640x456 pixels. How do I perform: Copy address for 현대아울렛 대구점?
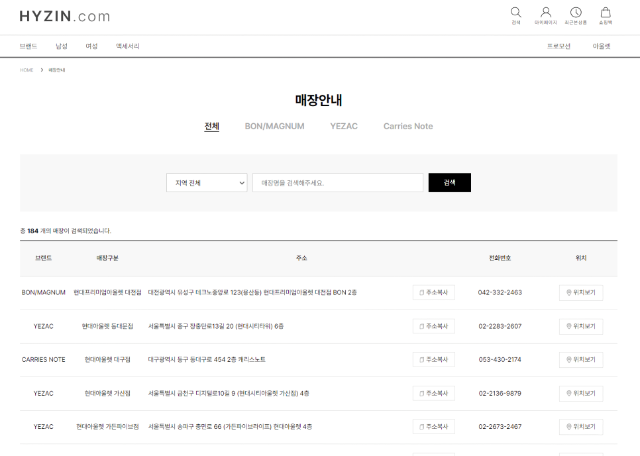point(433,360)
